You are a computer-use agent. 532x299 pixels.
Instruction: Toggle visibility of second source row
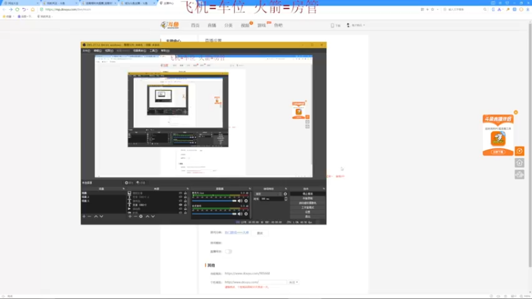(180, 197)
